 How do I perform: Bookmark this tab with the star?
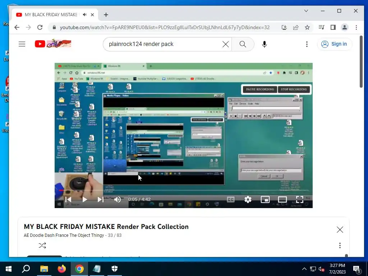click(x=307, y=27)
